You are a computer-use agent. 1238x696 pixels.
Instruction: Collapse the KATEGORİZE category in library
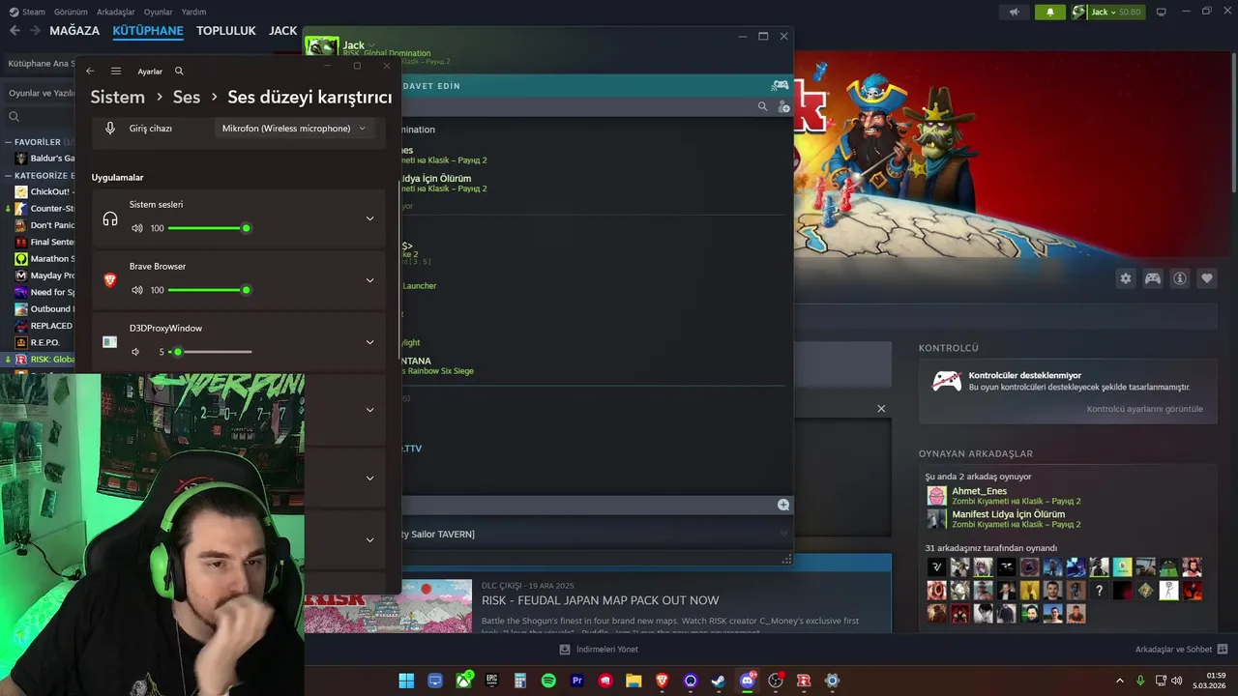tap(9, 176)
